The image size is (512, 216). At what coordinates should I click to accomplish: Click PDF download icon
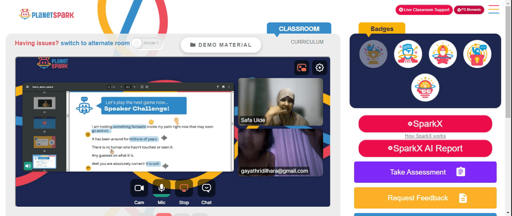[218, 87]
